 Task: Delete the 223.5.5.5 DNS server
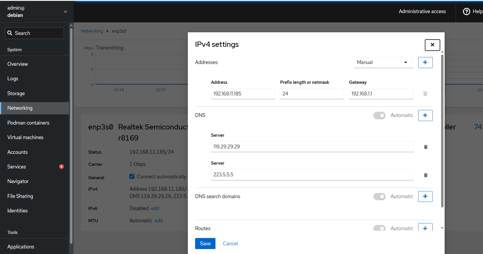(425, 175)
